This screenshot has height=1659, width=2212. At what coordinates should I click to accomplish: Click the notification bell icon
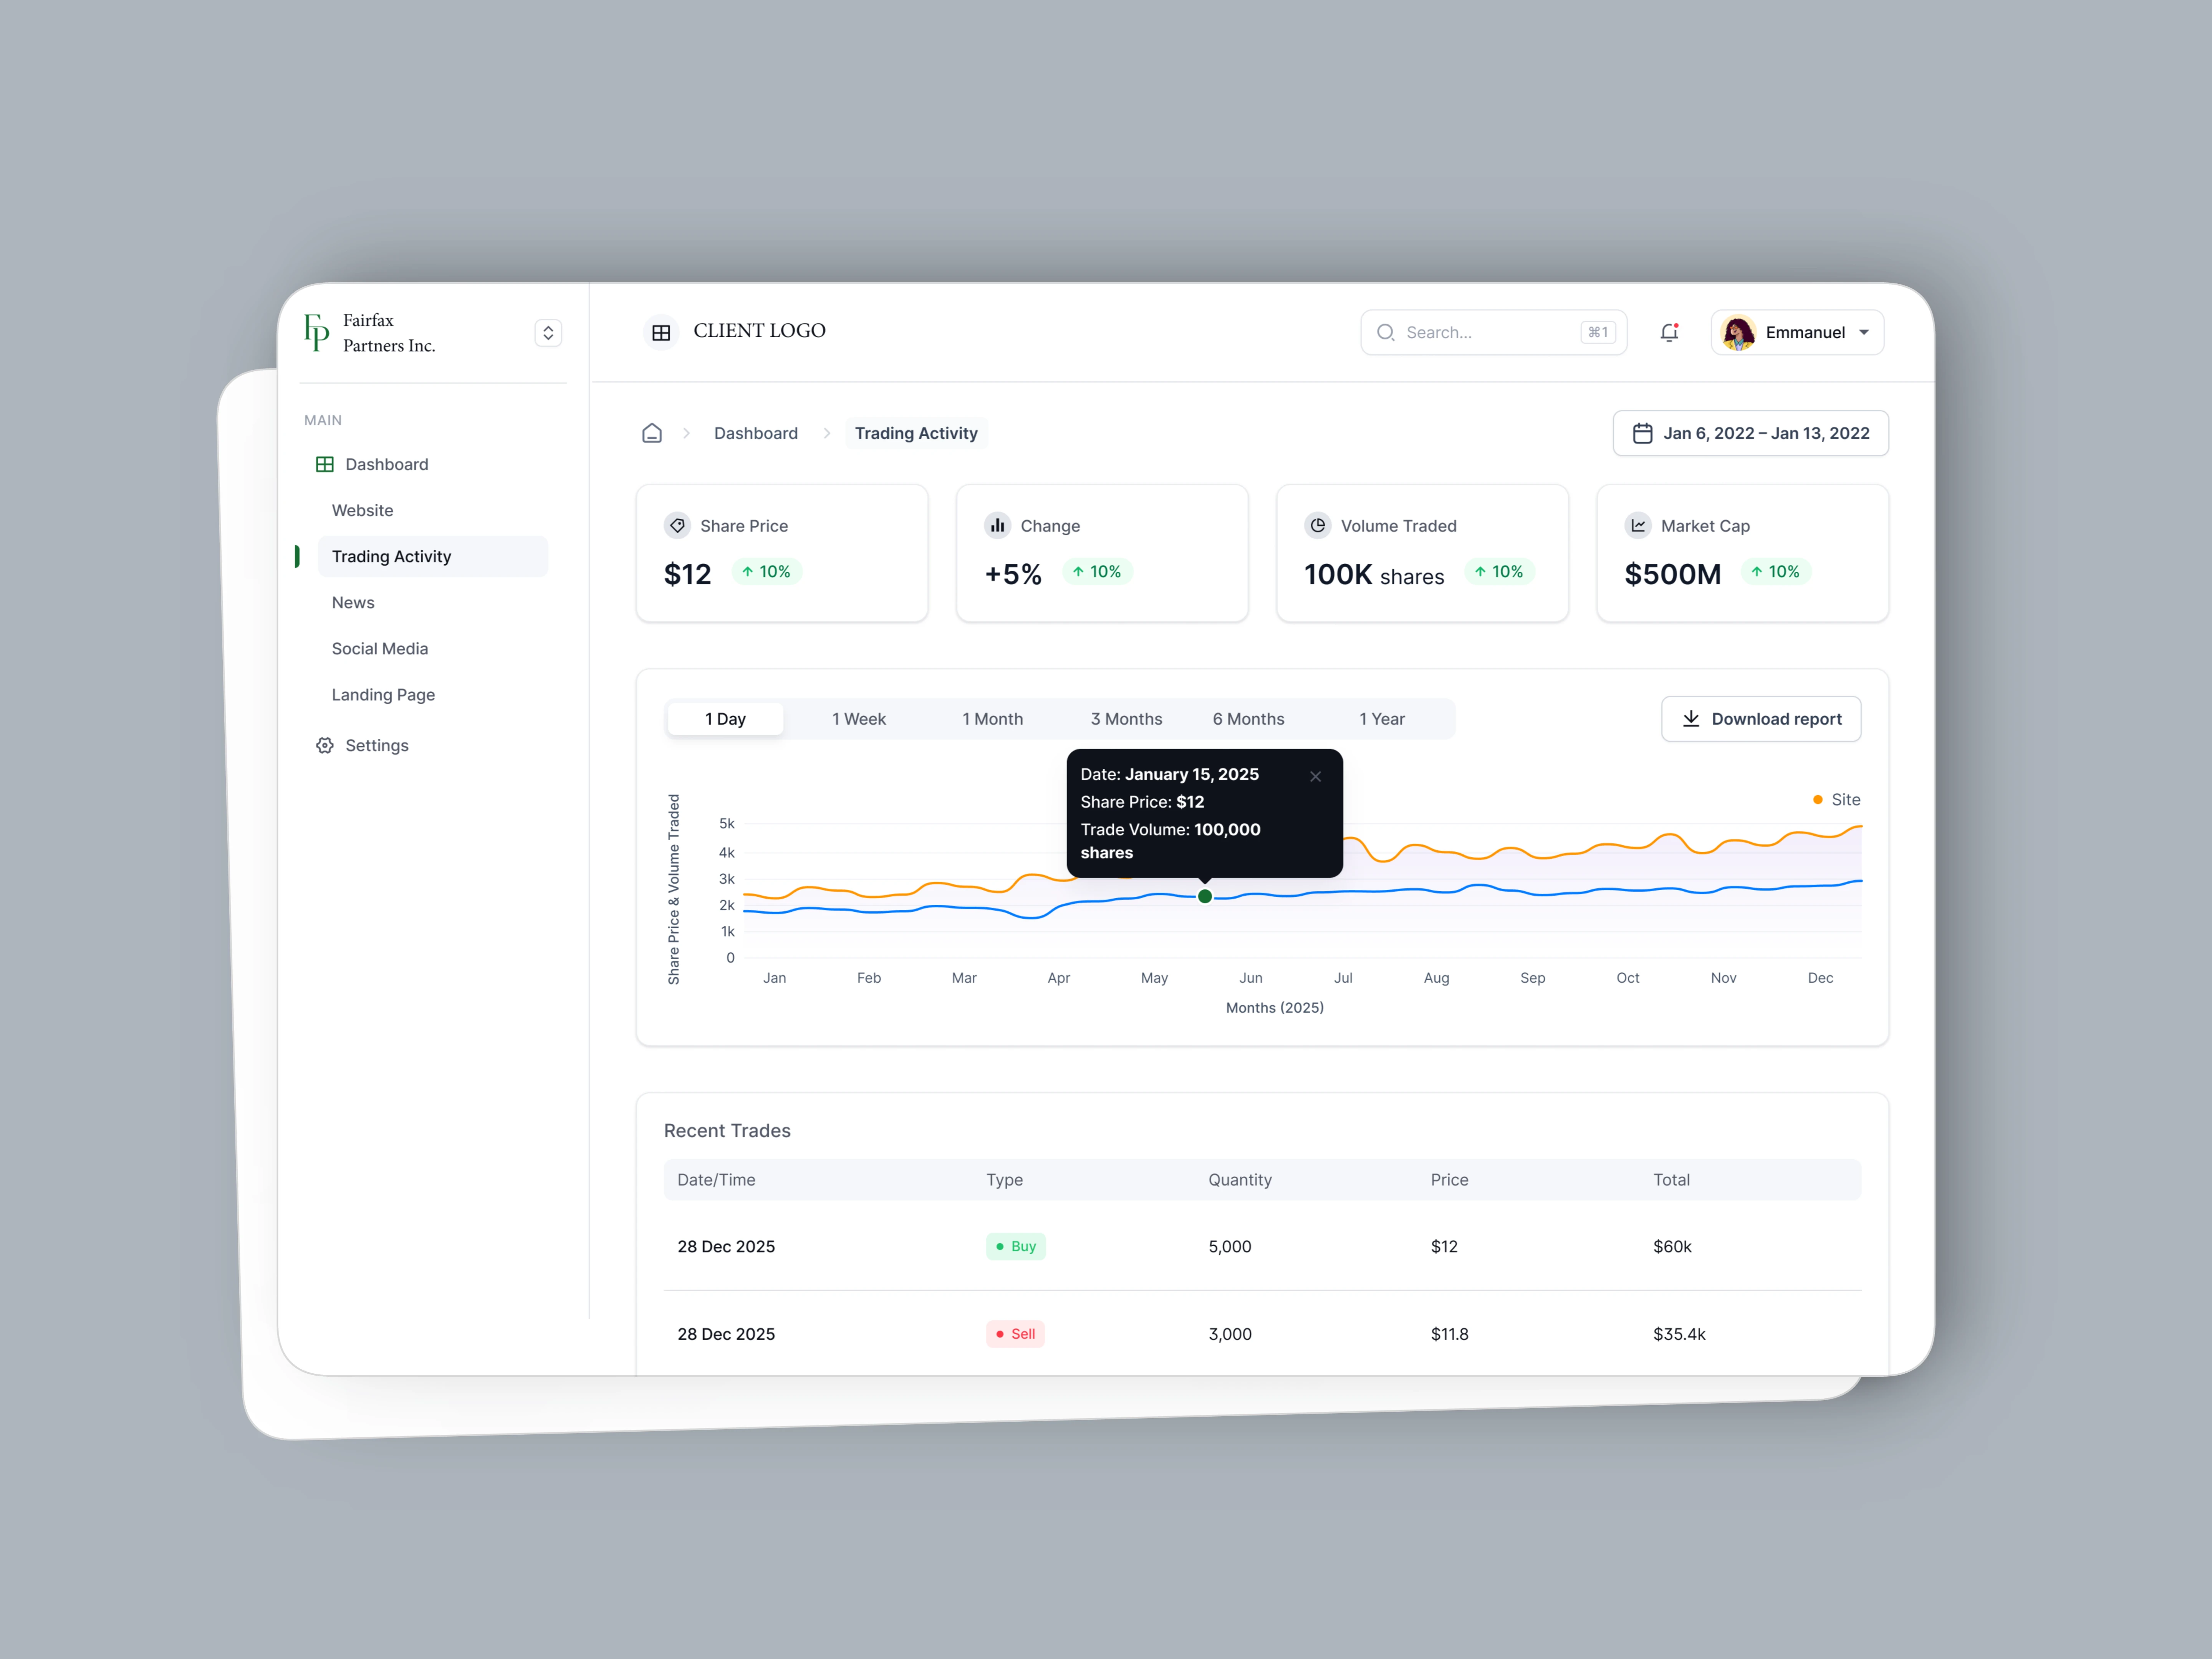pyautogui.click(x=1669, y=332)
